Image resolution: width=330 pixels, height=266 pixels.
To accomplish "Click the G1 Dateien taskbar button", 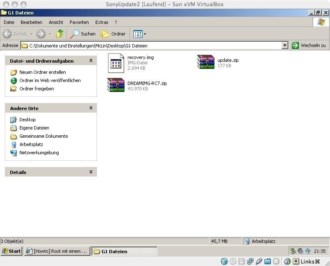I will coord(125,251).
